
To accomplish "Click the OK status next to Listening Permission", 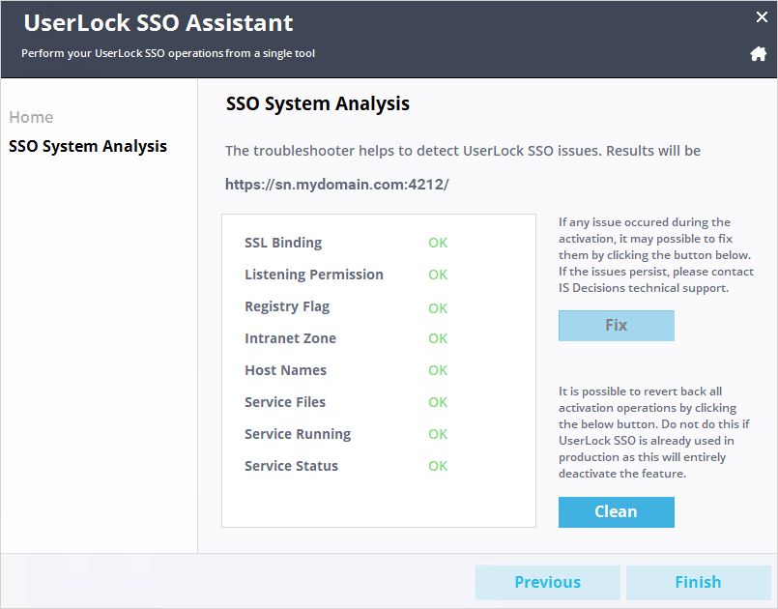I will pyautogui.click(x=438, y=275).
